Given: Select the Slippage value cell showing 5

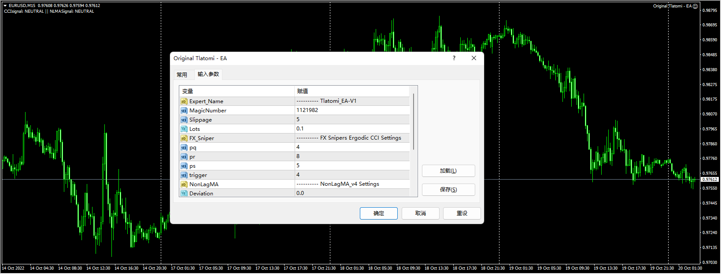Looking at the screenshot, I should pyautogui.click(x=351, y=119).
